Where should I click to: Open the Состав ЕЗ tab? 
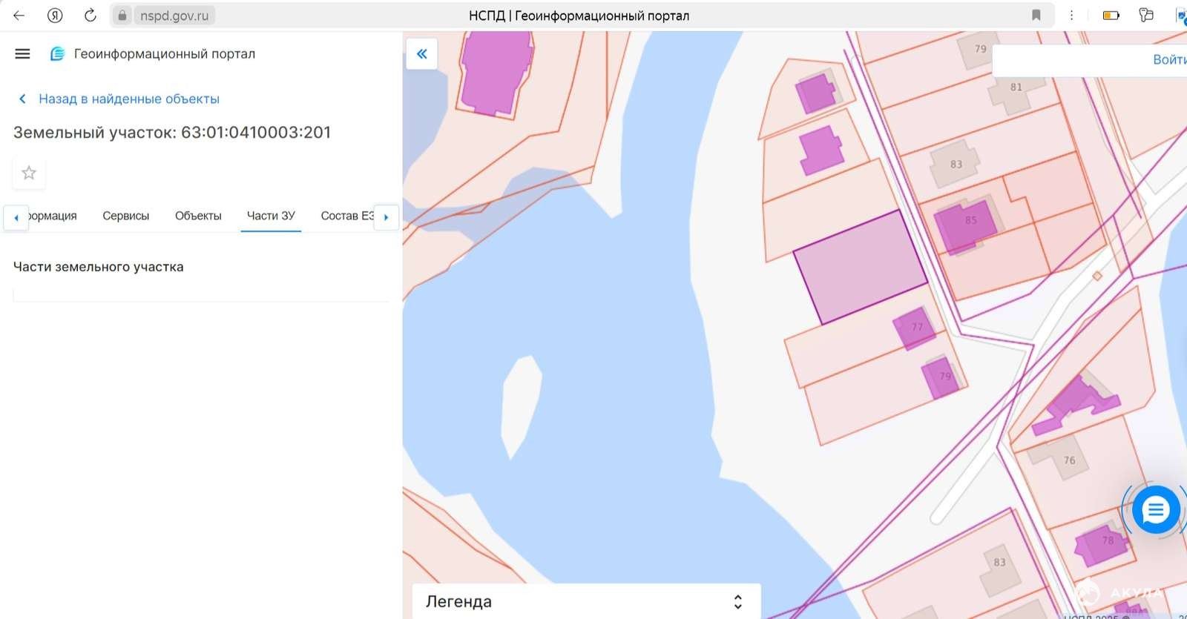click(x=346, y=216)
